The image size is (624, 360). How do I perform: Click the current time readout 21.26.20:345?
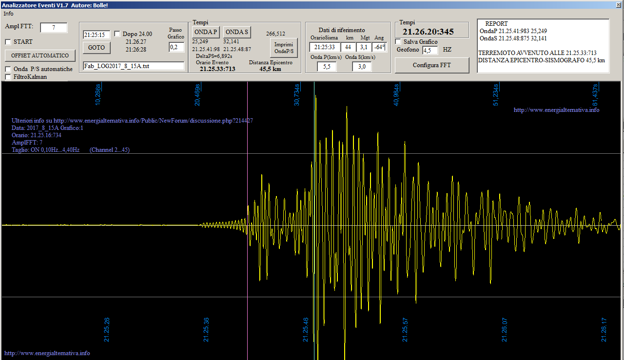tap(428, 32)
